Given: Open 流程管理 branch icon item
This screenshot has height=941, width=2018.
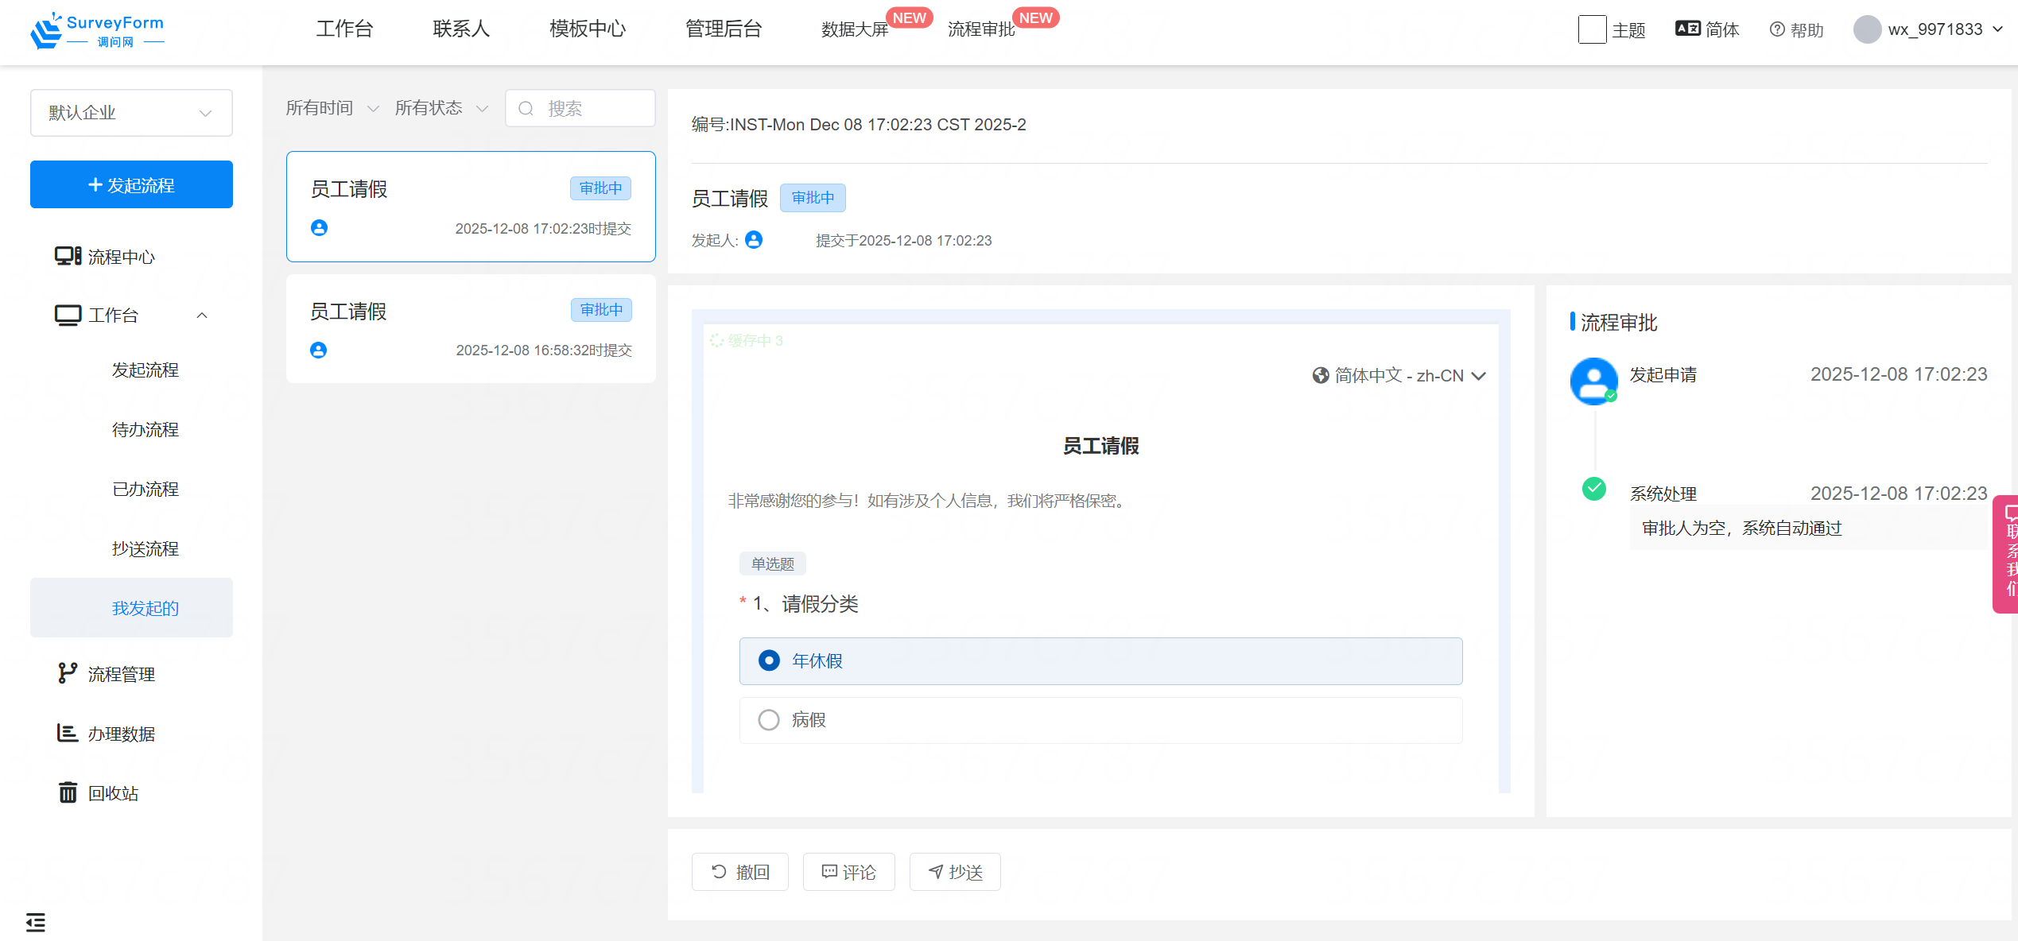Looking at the screenshot, I should (x=68, y=673).
